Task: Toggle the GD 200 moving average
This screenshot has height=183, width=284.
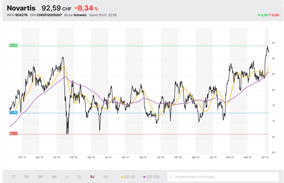Action: pos(151,177)
